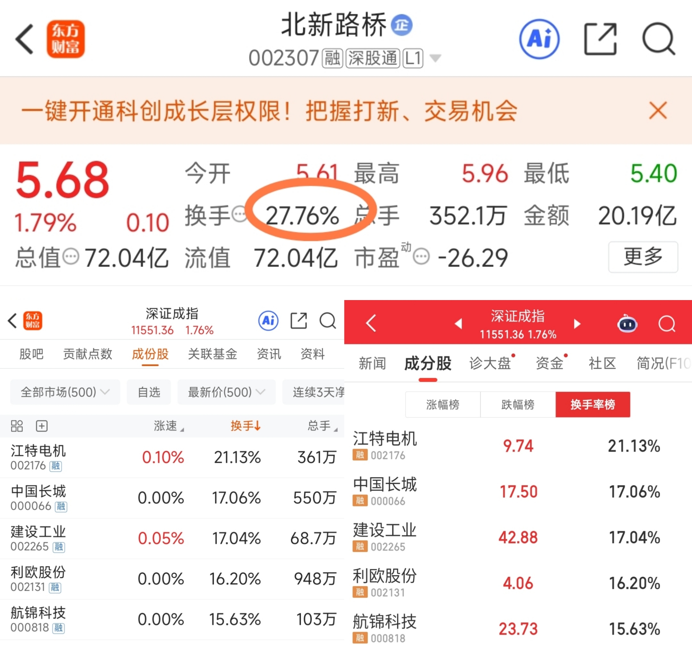Sort the list by 涨速 column
The height and width of the screenshot is (645, 692).
169,426
